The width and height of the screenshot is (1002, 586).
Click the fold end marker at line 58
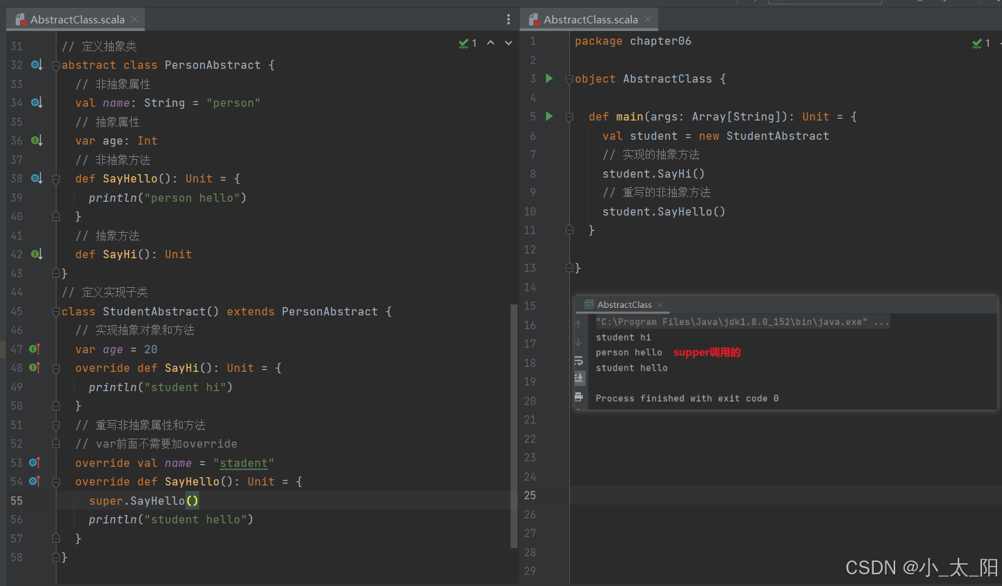pyautogui.click(x=56, y=557)
